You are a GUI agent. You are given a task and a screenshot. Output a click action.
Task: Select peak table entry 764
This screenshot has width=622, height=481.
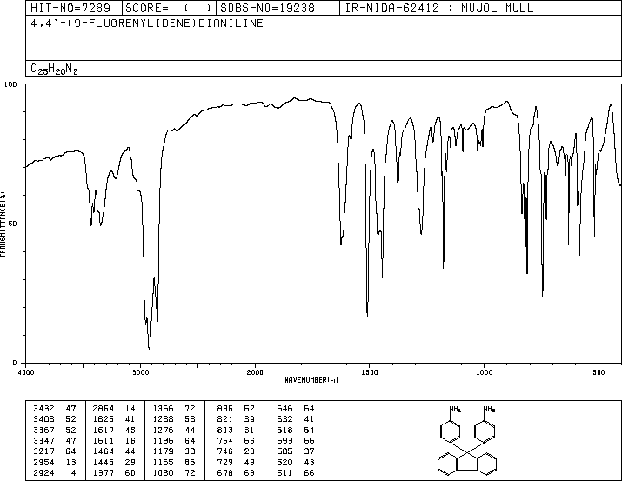coord(236,440)
